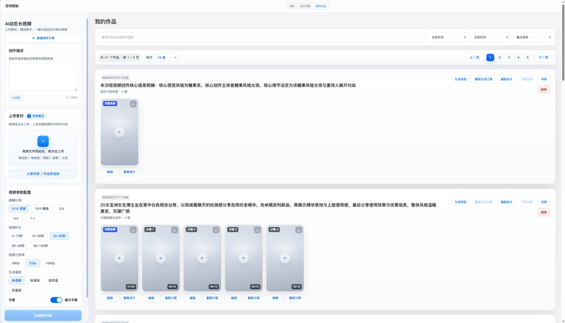
Task: Set video duration to 5~10秒
Action: coord(17,236)
